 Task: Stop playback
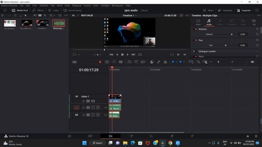122,54
